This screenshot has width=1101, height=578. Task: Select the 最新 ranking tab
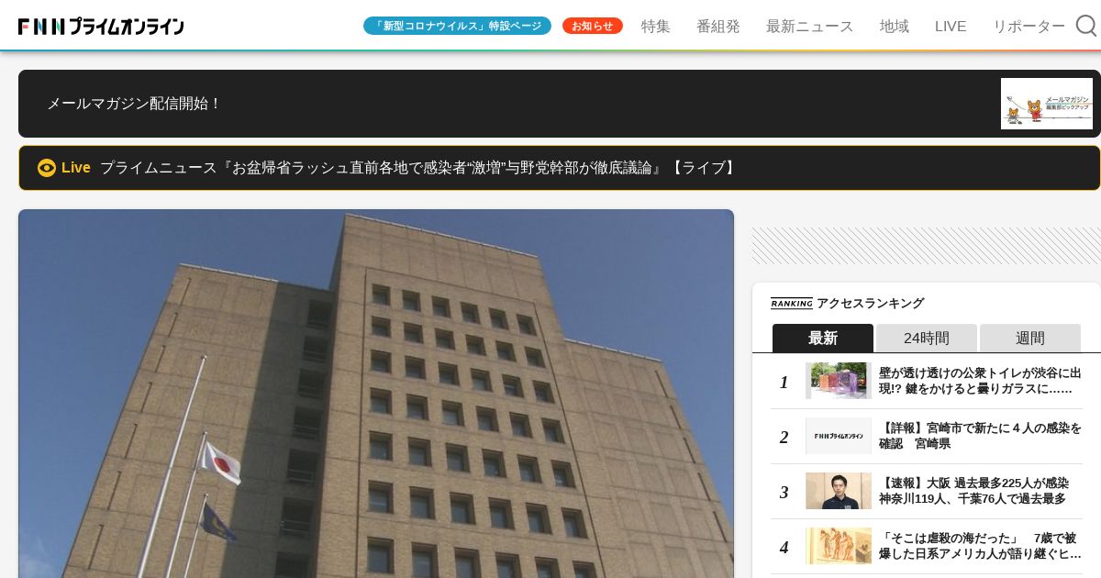pyautogui.click(x=823, y=338)
